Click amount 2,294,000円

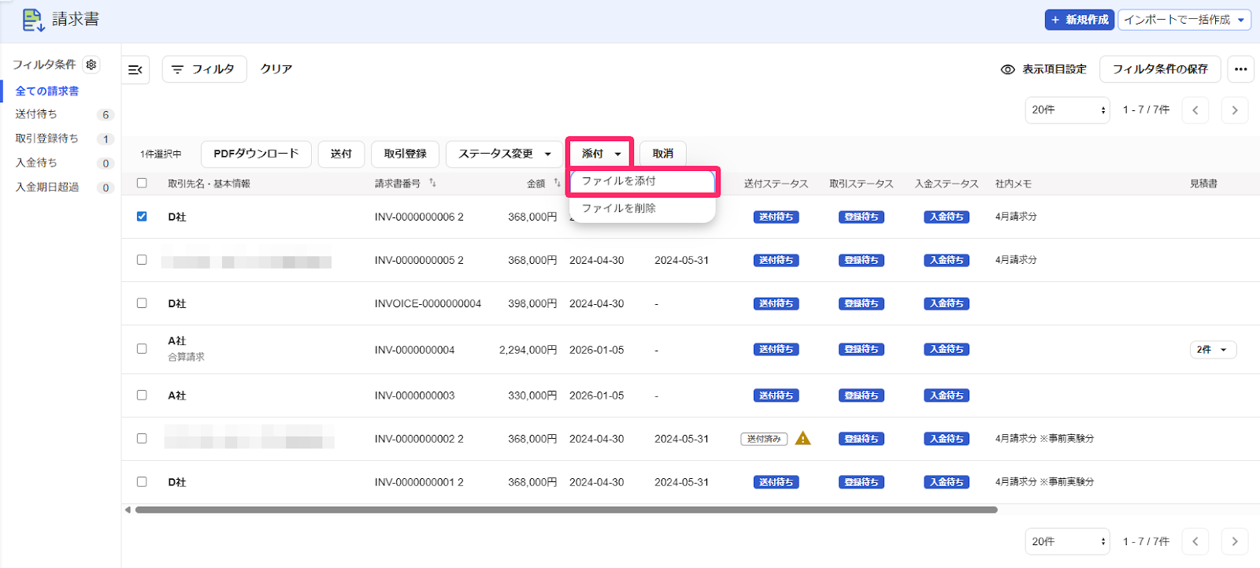click(x=528, y=350)
